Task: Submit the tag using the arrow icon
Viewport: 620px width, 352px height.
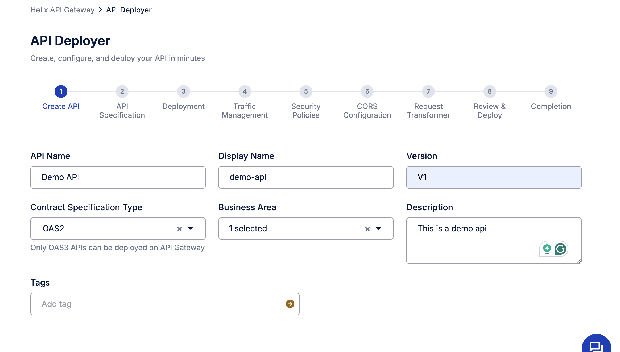Action: click(x=290, y=304)
